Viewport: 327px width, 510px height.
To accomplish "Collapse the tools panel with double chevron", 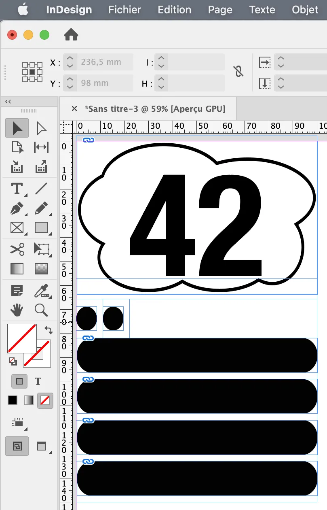I will [8, 102].
